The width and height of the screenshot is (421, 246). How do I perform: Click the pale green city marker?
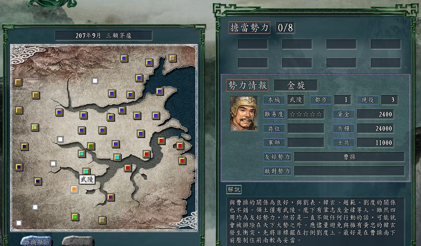pyautogui.click(x=35, y=127)
